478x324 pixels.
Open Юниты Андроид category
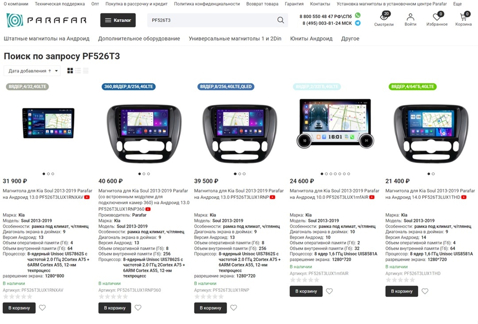[x=311, y=38]
